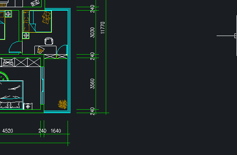Select the desk block below the chair
The height and width of the screenshot is (155, 237).
pos(45,50)
